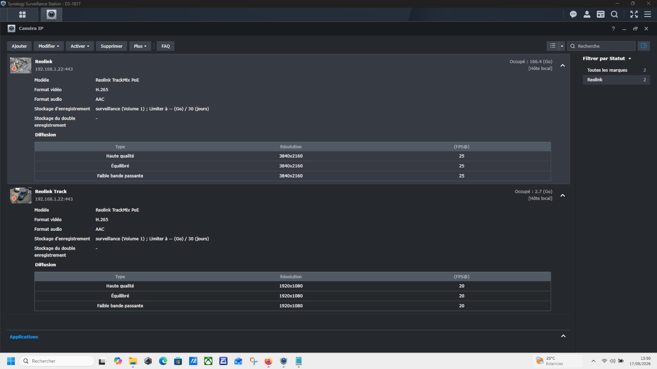Open the main menu grid icon

coord(22,15)
